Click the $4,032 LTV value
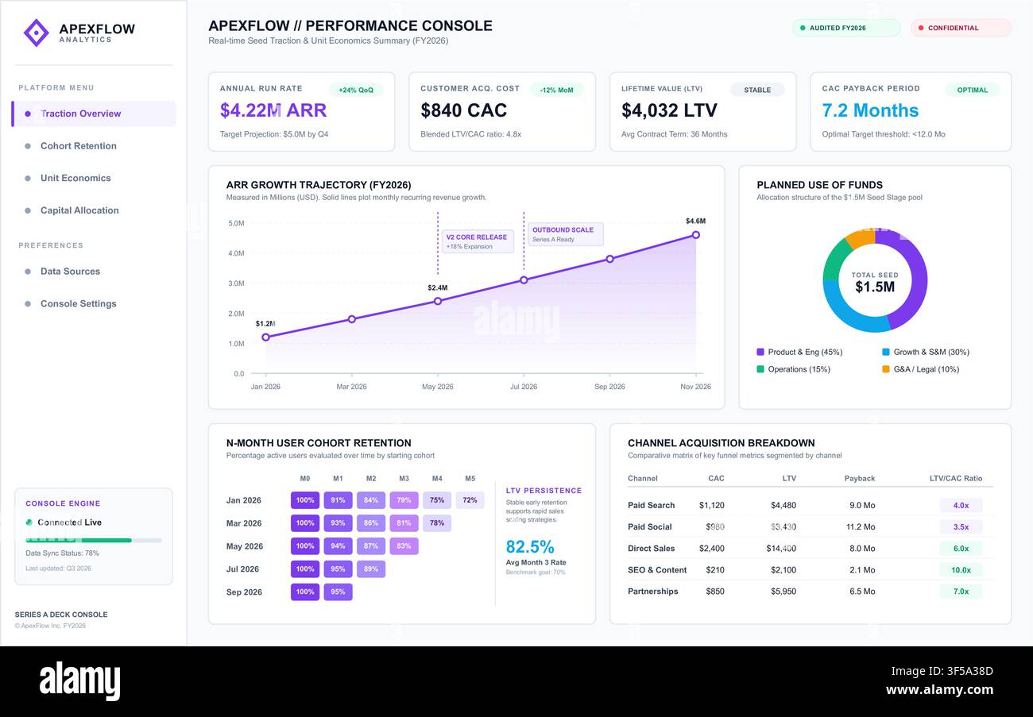Viewport: 1033px width, 717px height. pos(669,110)
